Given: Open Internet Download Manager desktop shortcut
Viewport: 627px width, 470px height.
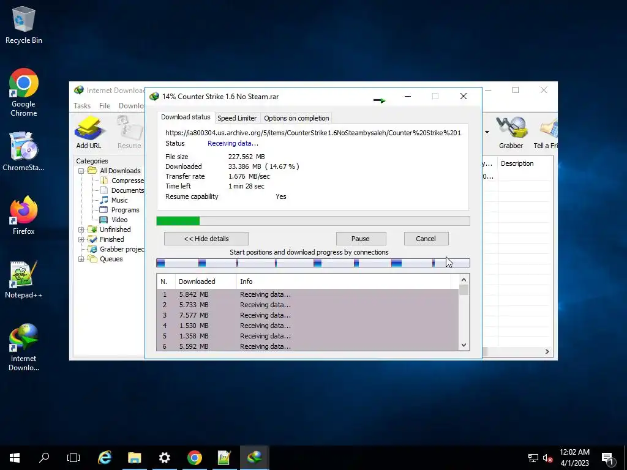Looking at the screenshot, I should [24, 348].
